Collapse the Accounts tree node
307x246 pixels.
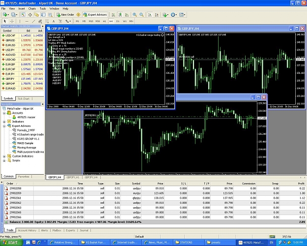(4, 113)
